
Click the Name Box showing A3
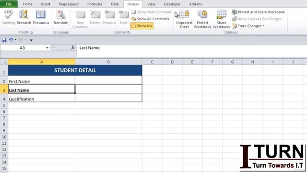coord(23,48)
